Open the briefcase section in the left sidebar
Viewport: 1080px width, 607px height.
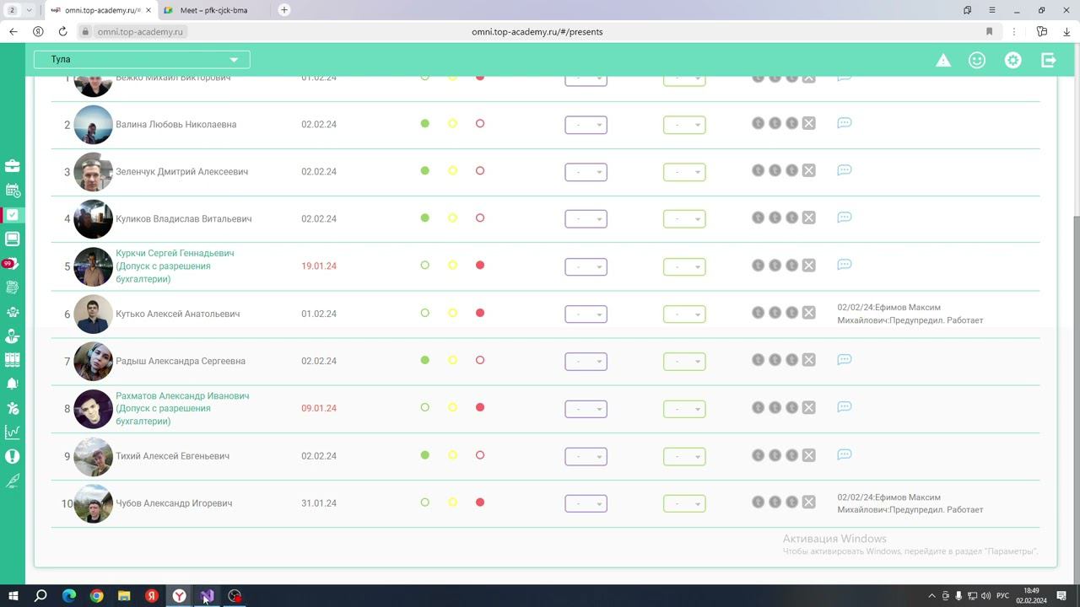coord(13,166)
